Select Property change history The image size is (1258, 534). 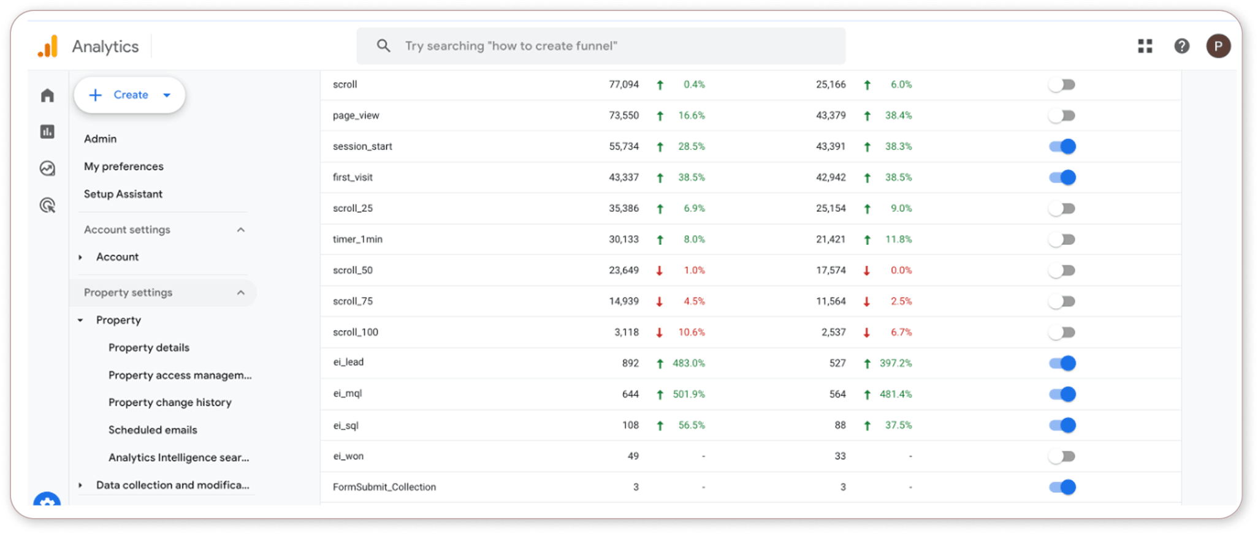click(170, 402)
